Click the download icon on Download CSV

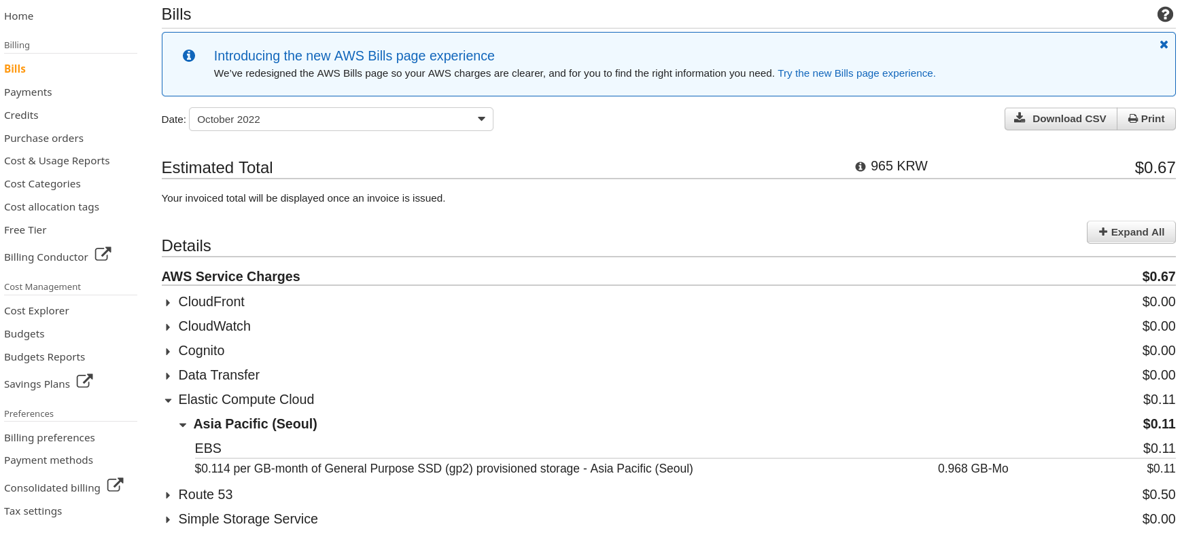[x=1020, y=118]
